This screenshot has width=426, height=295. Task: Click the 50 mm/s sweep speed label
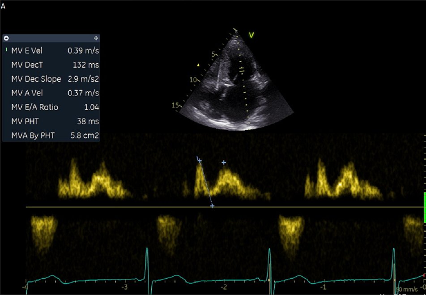pyautogui.click(x=407, y=289)
